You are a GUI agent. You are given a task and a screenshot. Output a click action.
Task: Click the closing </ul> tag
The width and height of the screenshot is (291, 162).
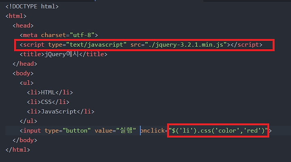coord(28,121)
